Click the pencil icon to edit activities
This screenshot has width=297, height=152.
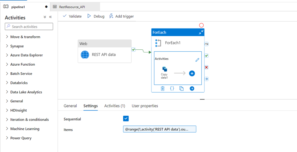[197, 60]
